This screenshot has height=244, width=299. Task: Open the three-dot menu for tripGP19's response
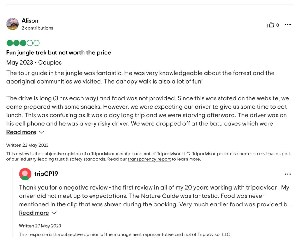point(288,174)
